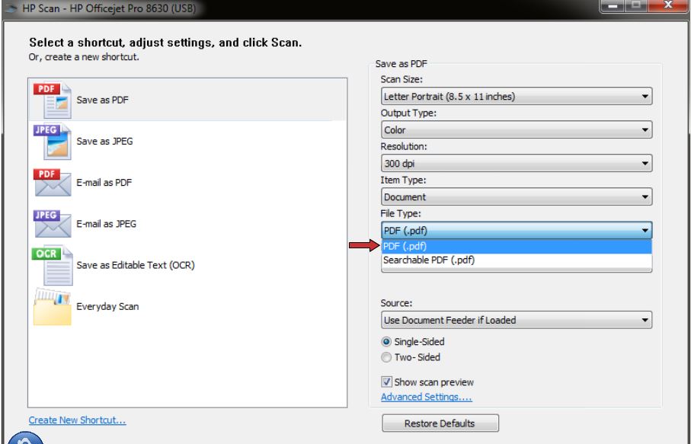The height and width of the screenshot is (444, 691).
Task: Open the Advanced Settings link
Action: click(426, 397)
